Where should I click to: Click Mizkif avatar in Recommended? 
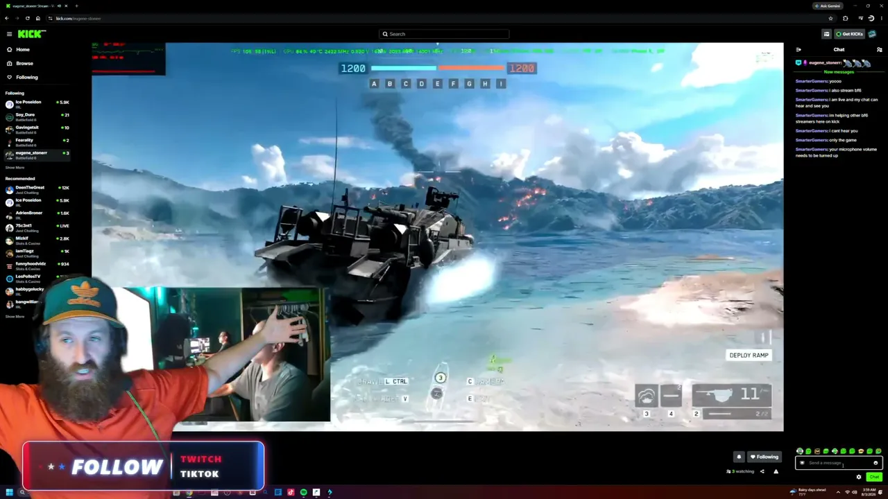tap(9, 240)
